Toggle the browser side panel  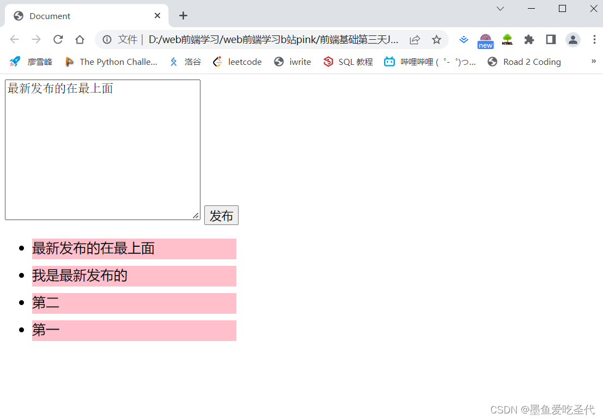click(551, 39)
